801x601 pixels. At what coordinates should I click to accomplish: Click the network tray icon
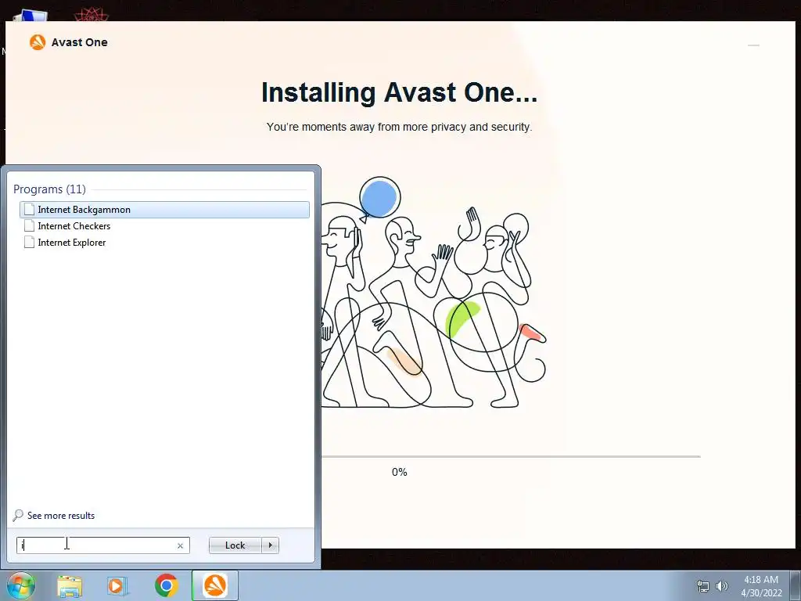[703, 586]
